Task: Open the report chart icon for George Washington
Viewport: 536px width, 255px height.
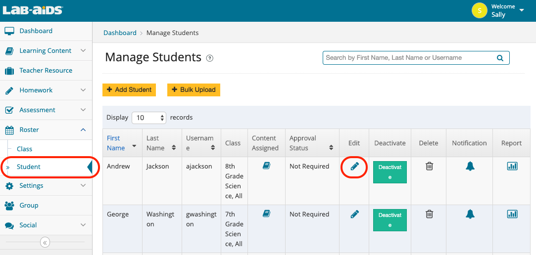Action: point(512,214)
